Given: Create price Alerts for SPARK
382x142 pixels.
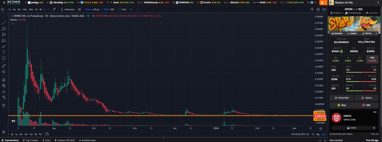Looking at the screenshot, I should 367,98.
